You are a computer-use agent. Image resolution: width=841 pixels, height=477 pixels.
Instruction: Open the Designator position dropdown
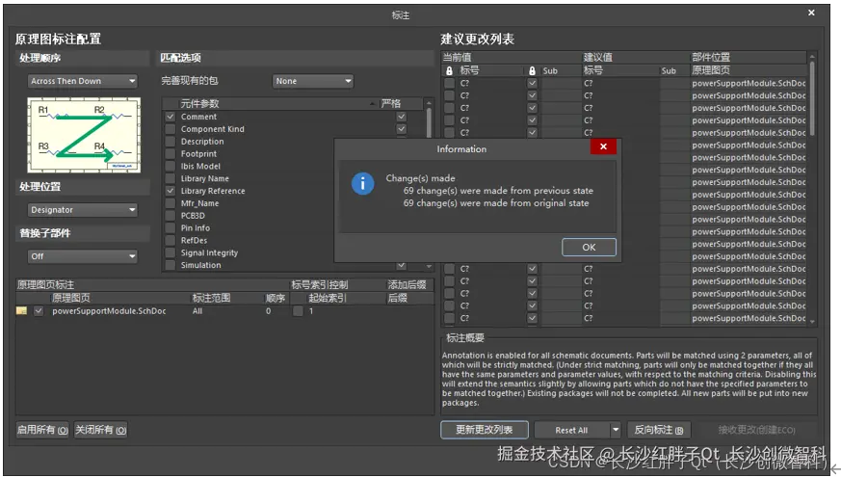[x=82, y=210]
